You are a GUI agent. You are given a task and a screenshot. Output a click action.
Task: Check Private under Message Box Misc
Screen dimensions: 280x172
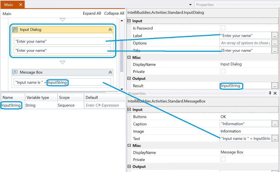pyautogui.click(x=223, y=159)
